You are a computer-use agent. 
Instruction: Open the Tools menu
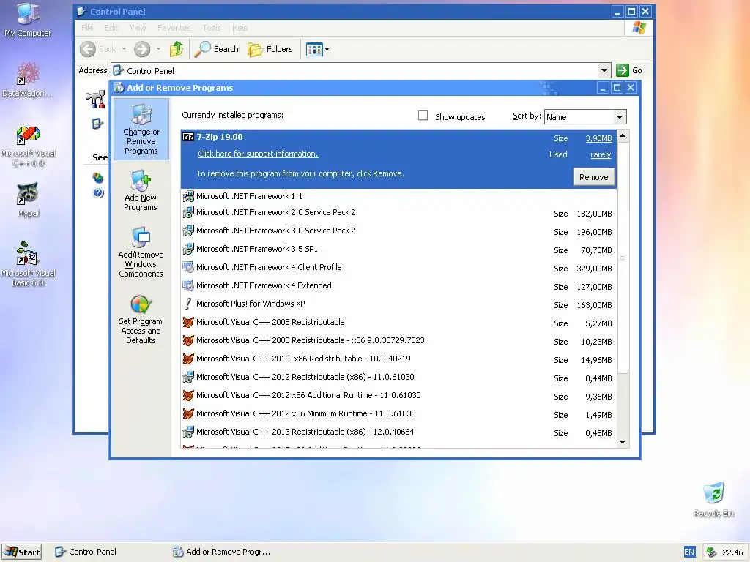pyautogui.click(x=212, y=28)
